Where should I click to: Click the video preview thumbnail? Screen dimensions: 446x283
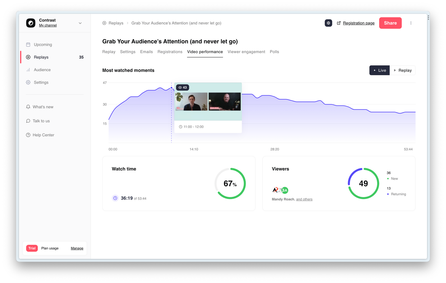click(x=208, y=102)
